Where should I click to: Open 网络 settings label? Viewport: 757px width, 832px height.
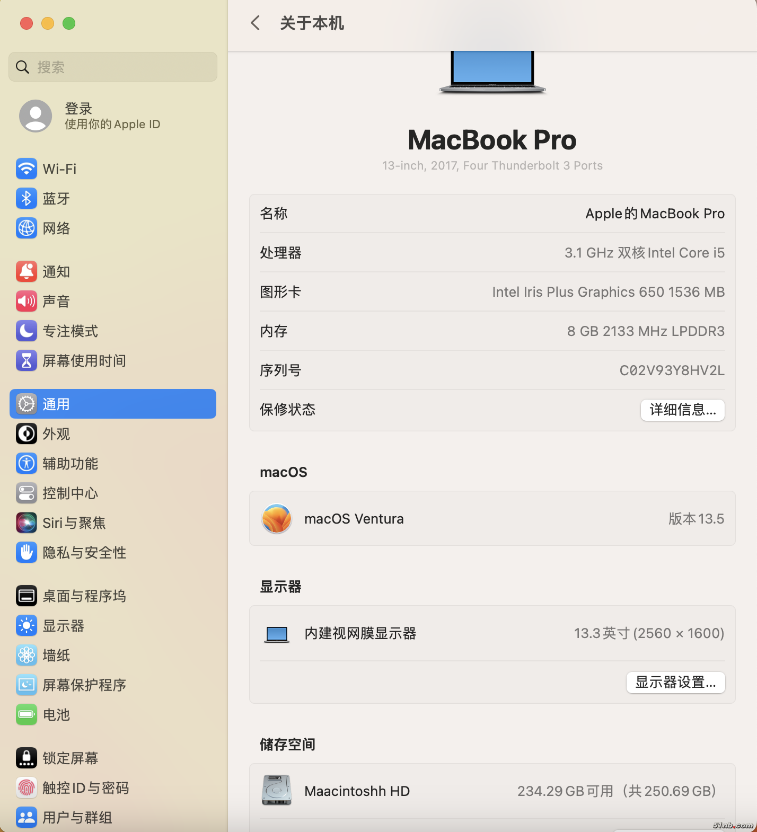56,228
